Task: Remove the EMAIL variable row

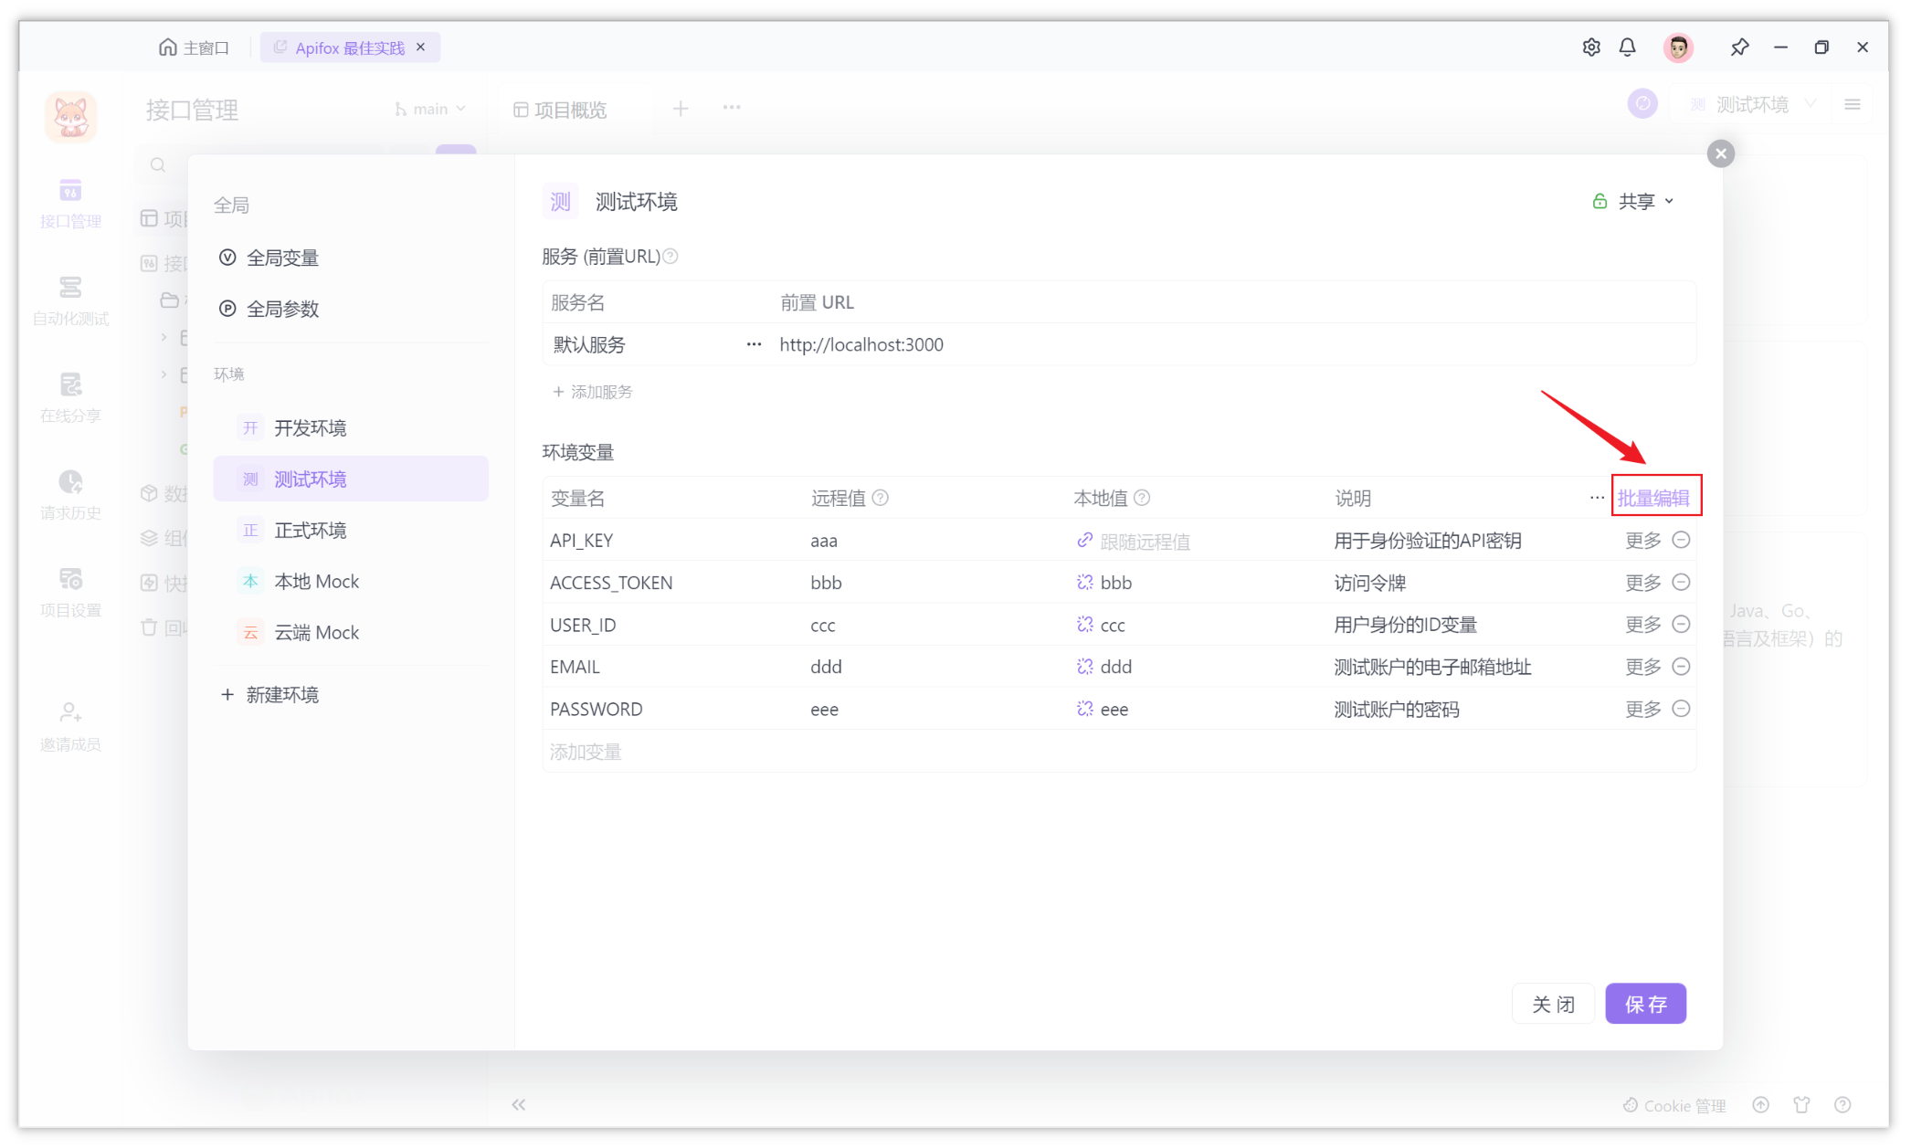Action: 1681,667
